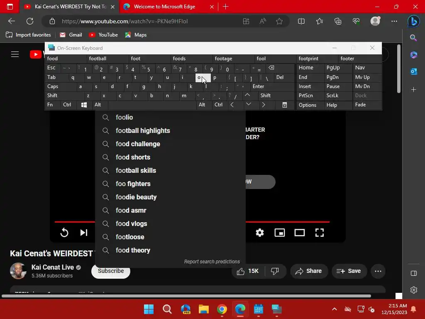Open Edge Settings and more menu

click(x=394, y=21)
